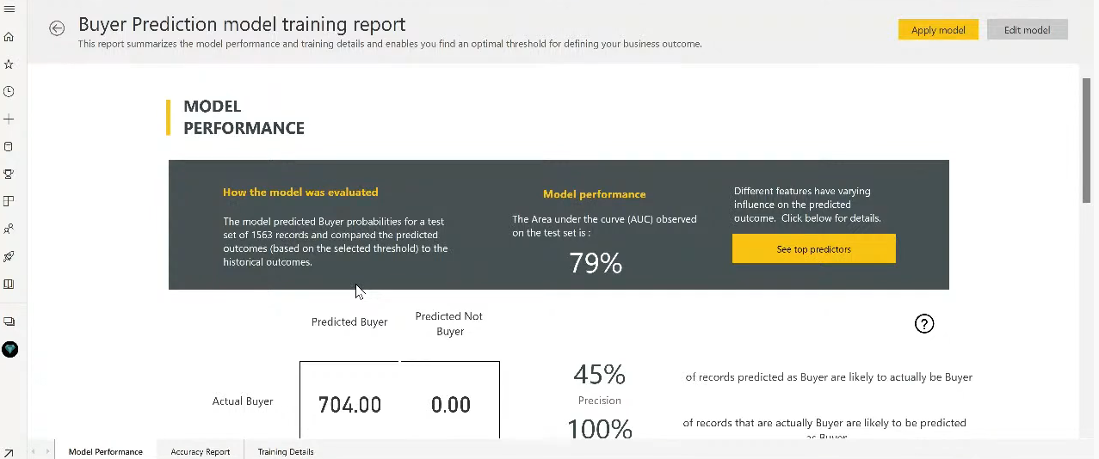Click Buyer Prediction model training report title
This screenshot has height=459, width=1099.
click(242, 25)
